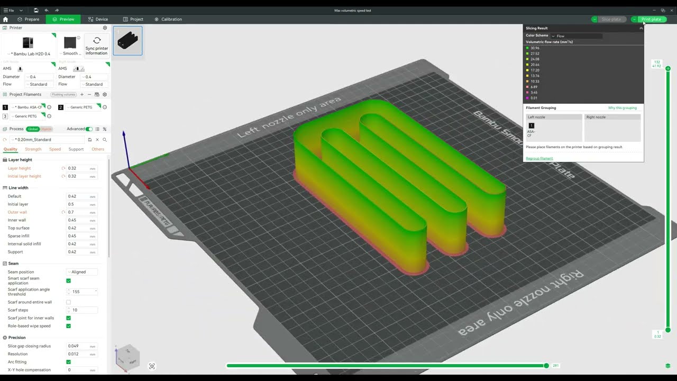Search process settings magnifier icon
The height and width of the screenshot is (381, 677).
105,140
